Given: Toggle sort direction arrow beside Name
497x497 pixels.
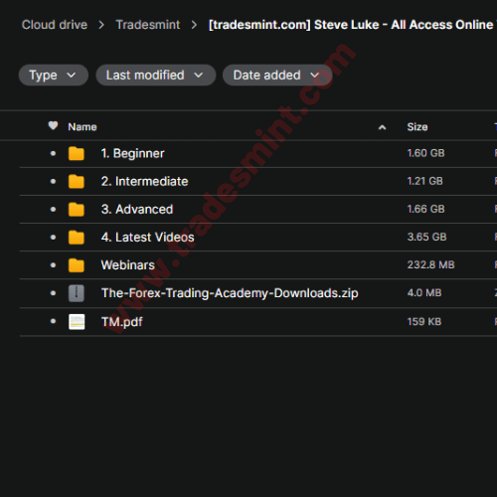Looking at the screenshot, I should (x=382, y=127).
